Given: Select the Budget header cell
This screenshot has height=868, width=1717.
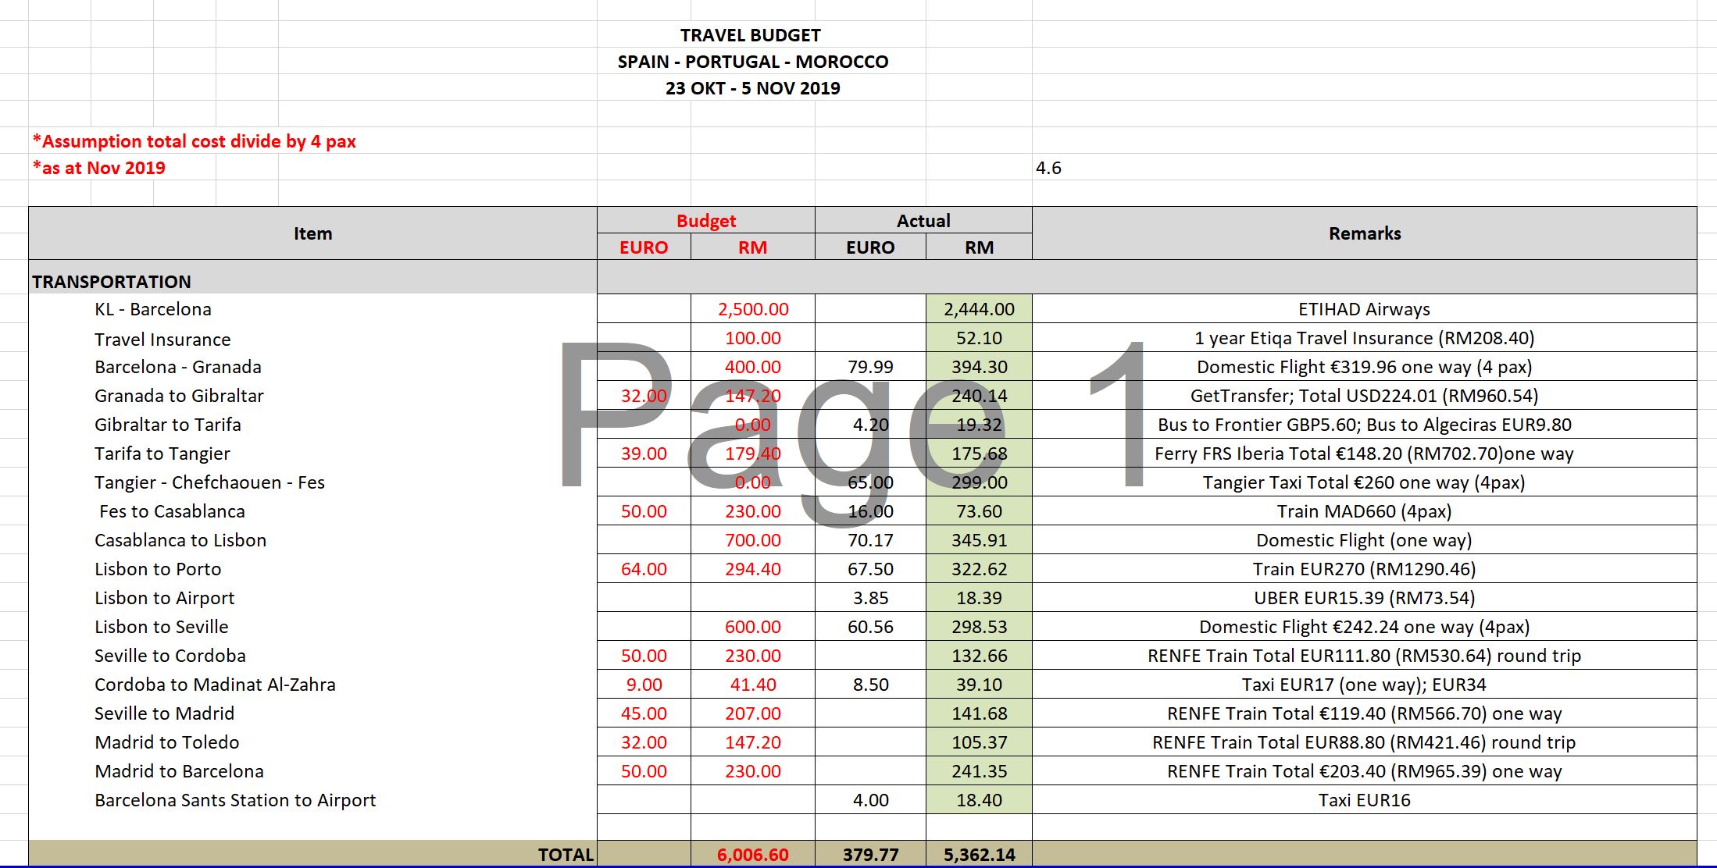Looking at the screenshot, I should tap(705, 221).
